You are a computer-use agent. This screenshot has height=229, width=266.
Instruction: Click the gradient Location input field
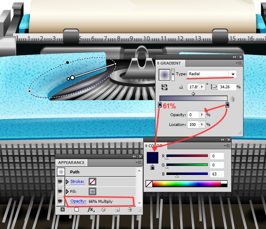(x=194, y=125)
